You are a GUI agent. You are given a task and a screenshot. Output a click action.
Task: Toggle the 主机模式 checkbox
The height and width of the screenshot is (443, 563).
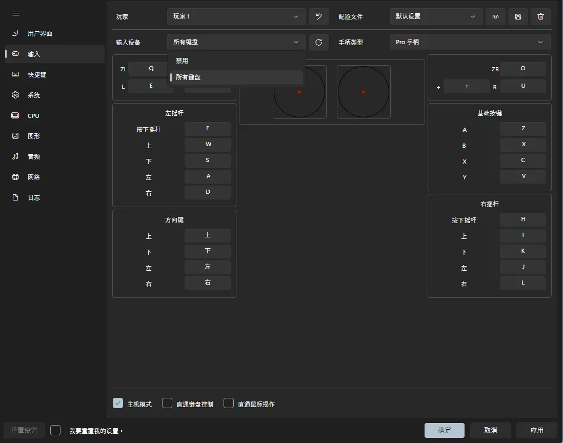[x=118, y=404]
